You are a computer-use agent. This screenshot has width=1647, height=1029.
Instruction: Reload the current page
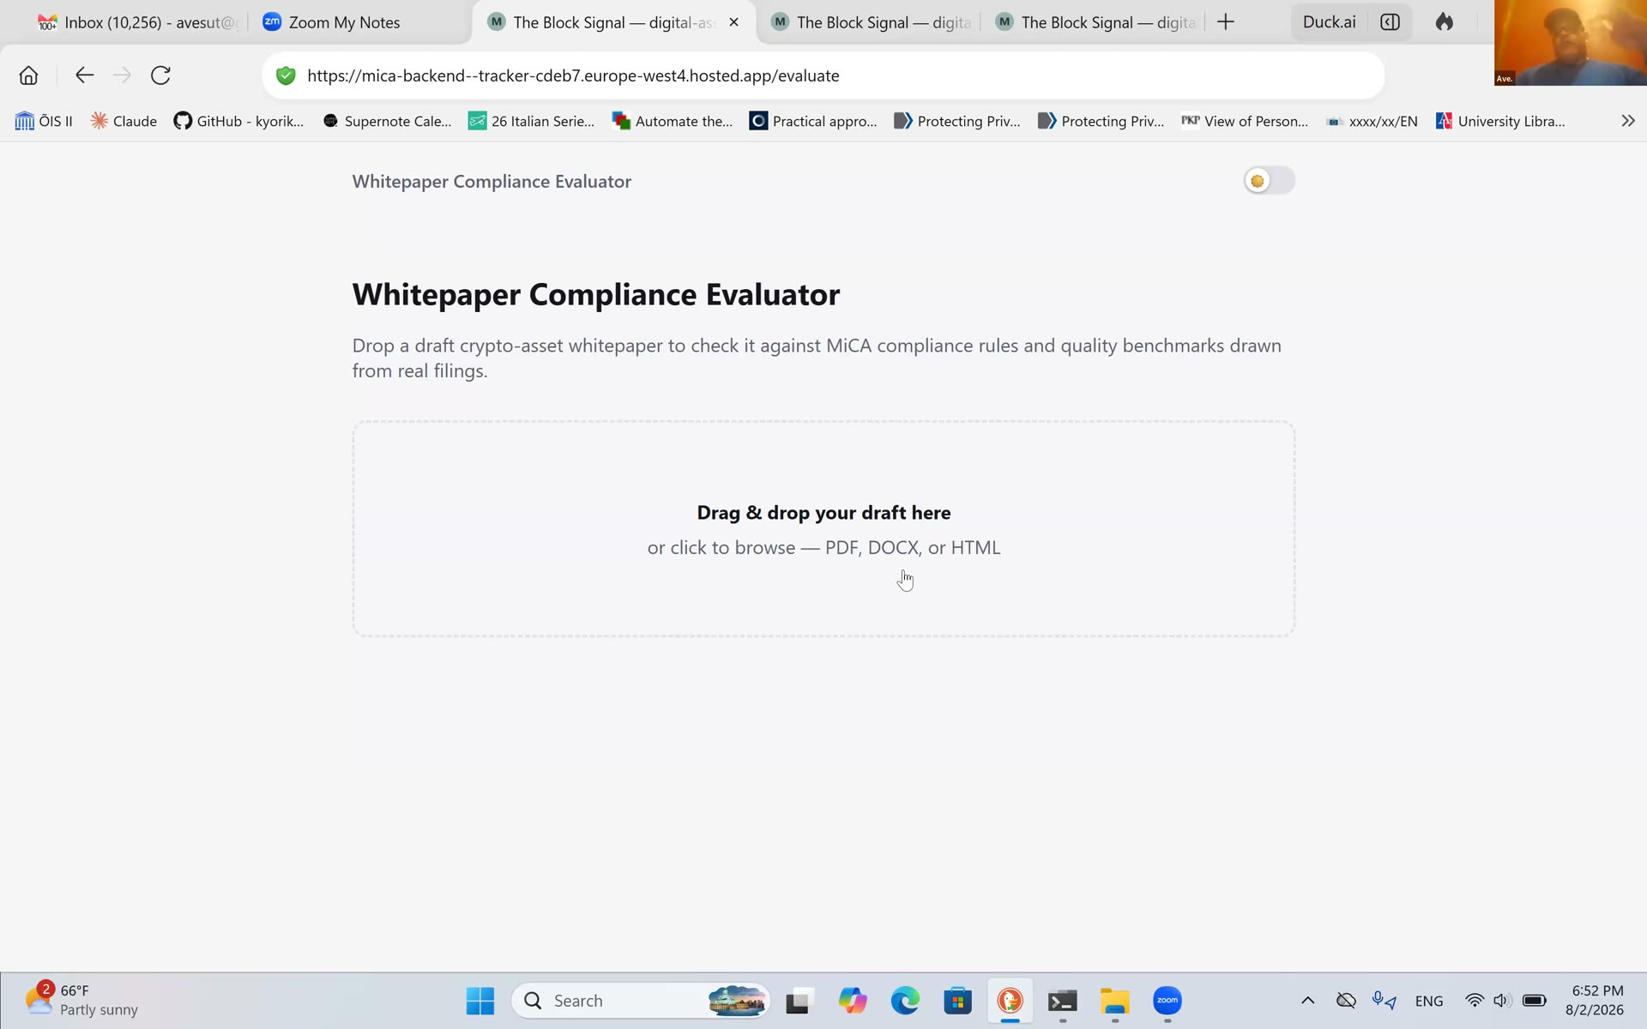[x=160, y=75]
